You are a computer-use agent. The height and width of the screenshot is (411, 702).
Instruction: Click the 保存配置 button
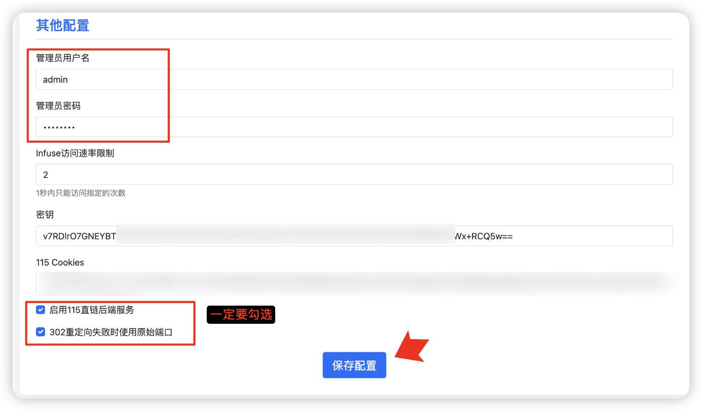354,365
